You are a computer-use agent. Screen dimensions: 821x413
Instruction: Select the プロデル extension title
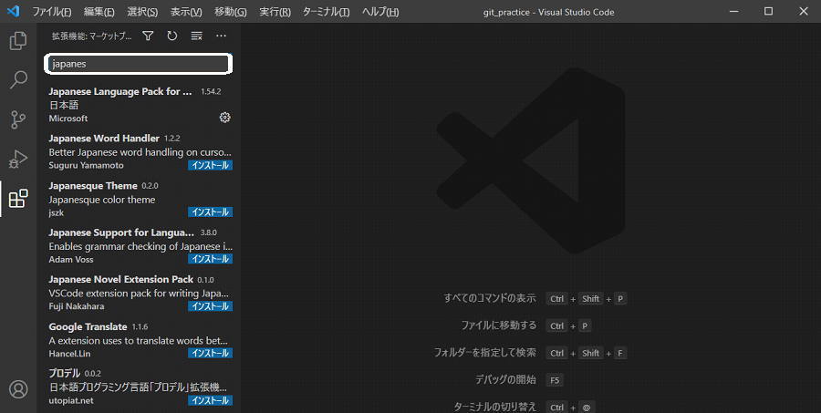click(x=65, y=373)
